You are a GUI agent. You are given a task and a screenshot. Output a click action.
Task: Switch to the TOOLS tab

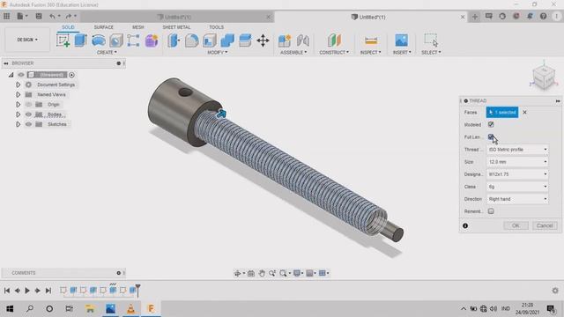[216, 27]
